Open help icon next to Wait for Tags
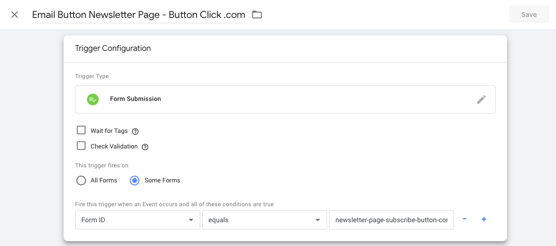Viewport: 556px width, 246px height. (x=135, y=131)
